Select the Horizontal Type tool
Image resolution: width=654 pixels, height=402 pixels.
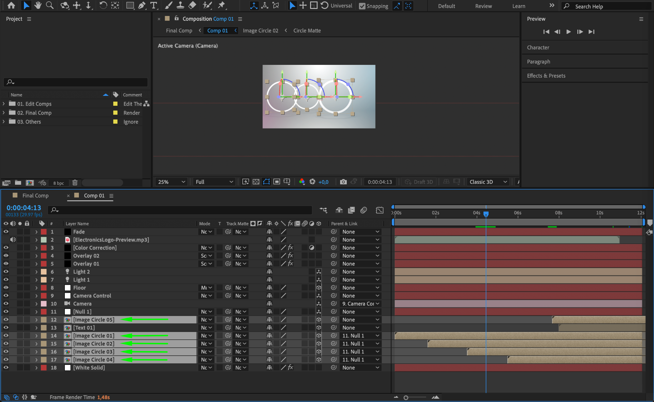(x=154, y=5)
